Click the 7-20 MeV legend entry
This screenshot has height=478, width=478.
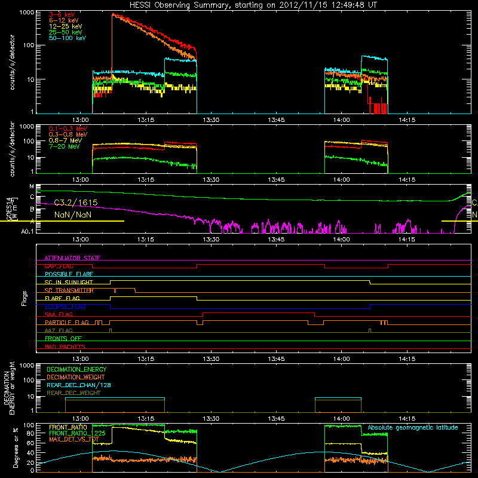click(x=65, y=146)
